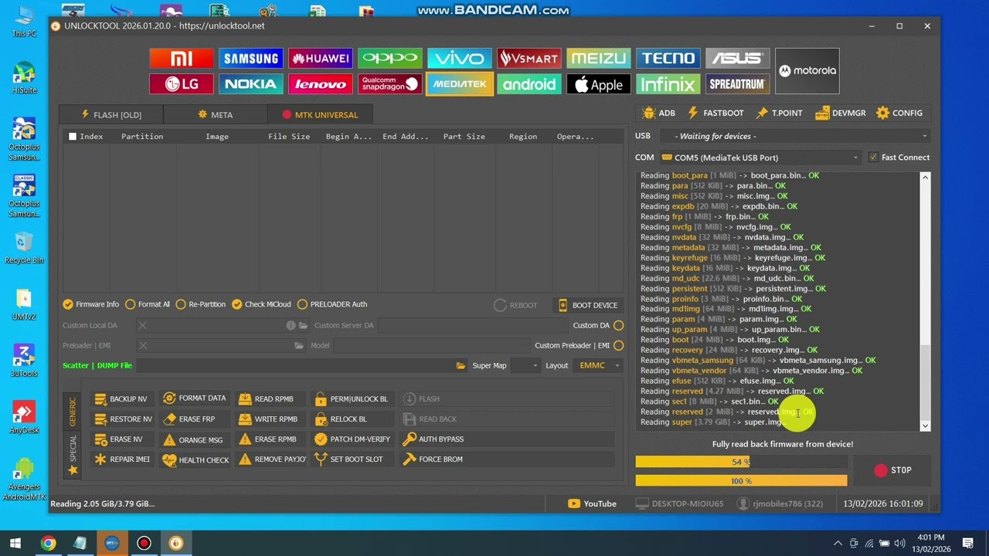Click the REPAIR IMEI button
The image size is (989, 556).
pos(121,459)
